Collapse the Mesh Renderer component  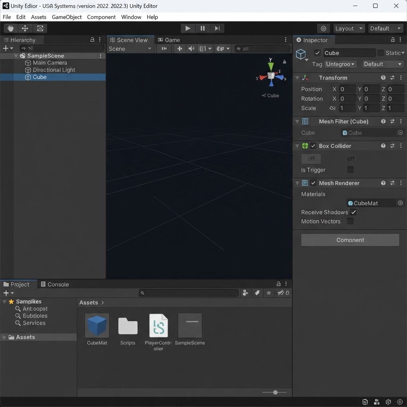[x=297, y=183]
